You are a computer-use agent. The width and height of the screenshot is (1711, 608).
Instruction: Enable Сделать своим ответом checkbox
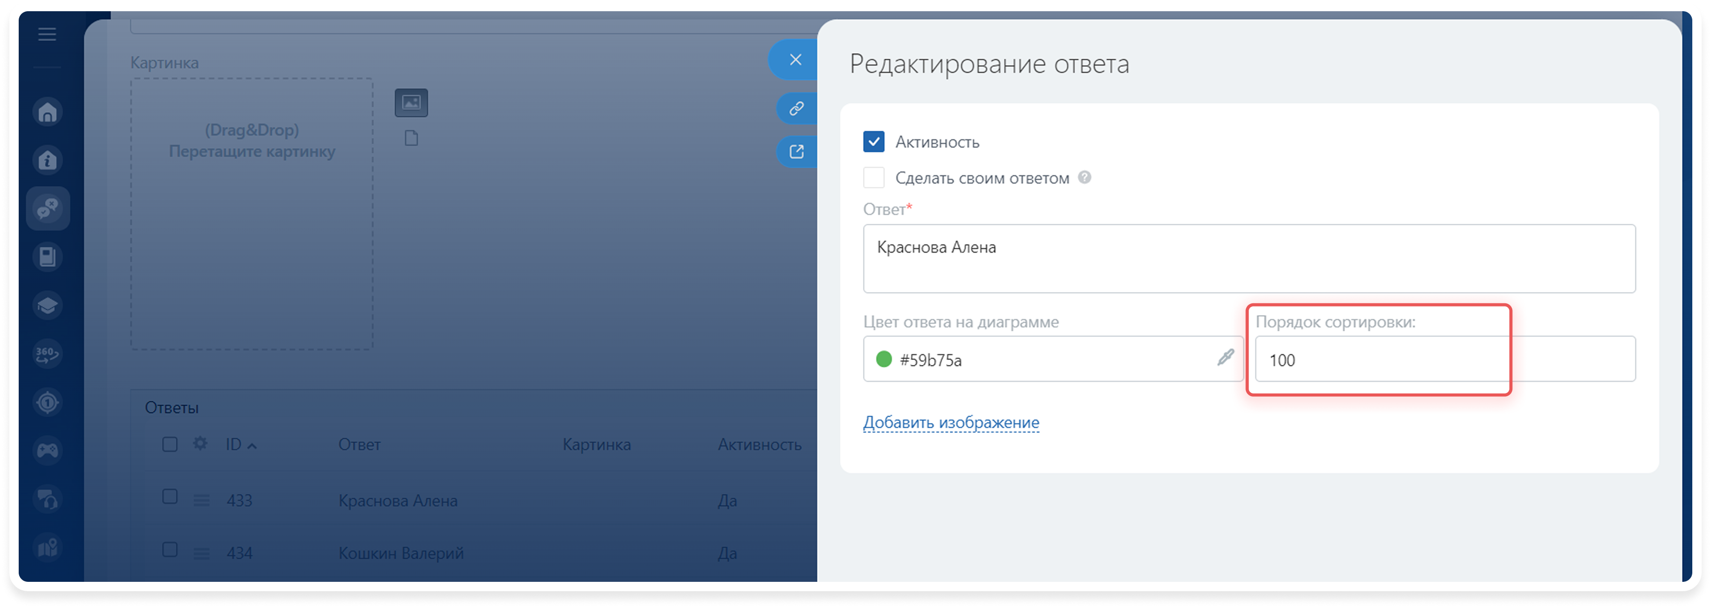pos(873,178)
